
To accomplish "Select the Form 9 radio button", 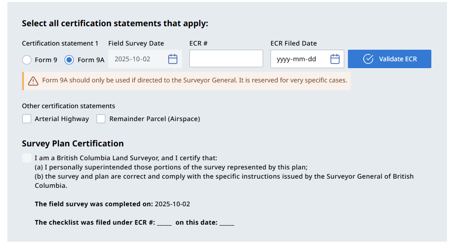I will click(x=27, y=60).
